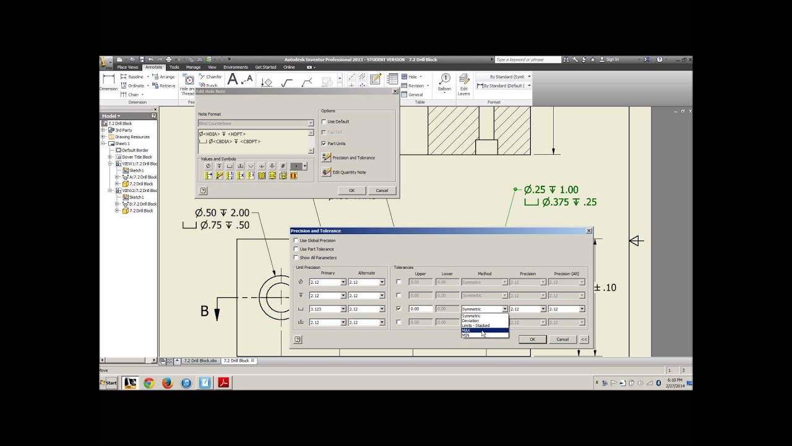Choose Ordinate dimension tool
792x446 pixels.
point(132,85)
